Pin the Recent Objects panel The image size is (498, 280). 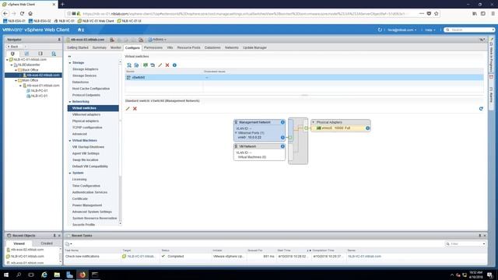[x=54, y=236]
